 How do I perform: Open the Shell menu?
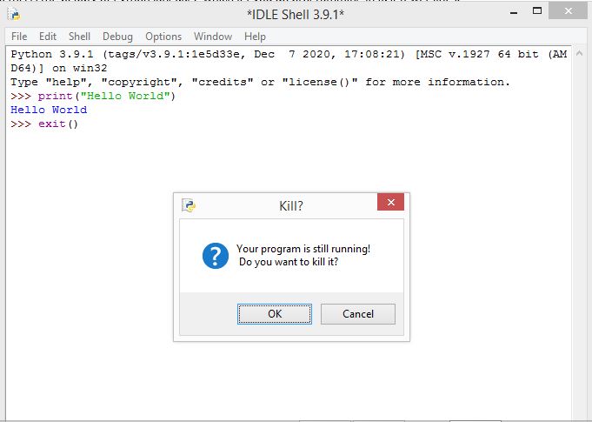[79, 37]
